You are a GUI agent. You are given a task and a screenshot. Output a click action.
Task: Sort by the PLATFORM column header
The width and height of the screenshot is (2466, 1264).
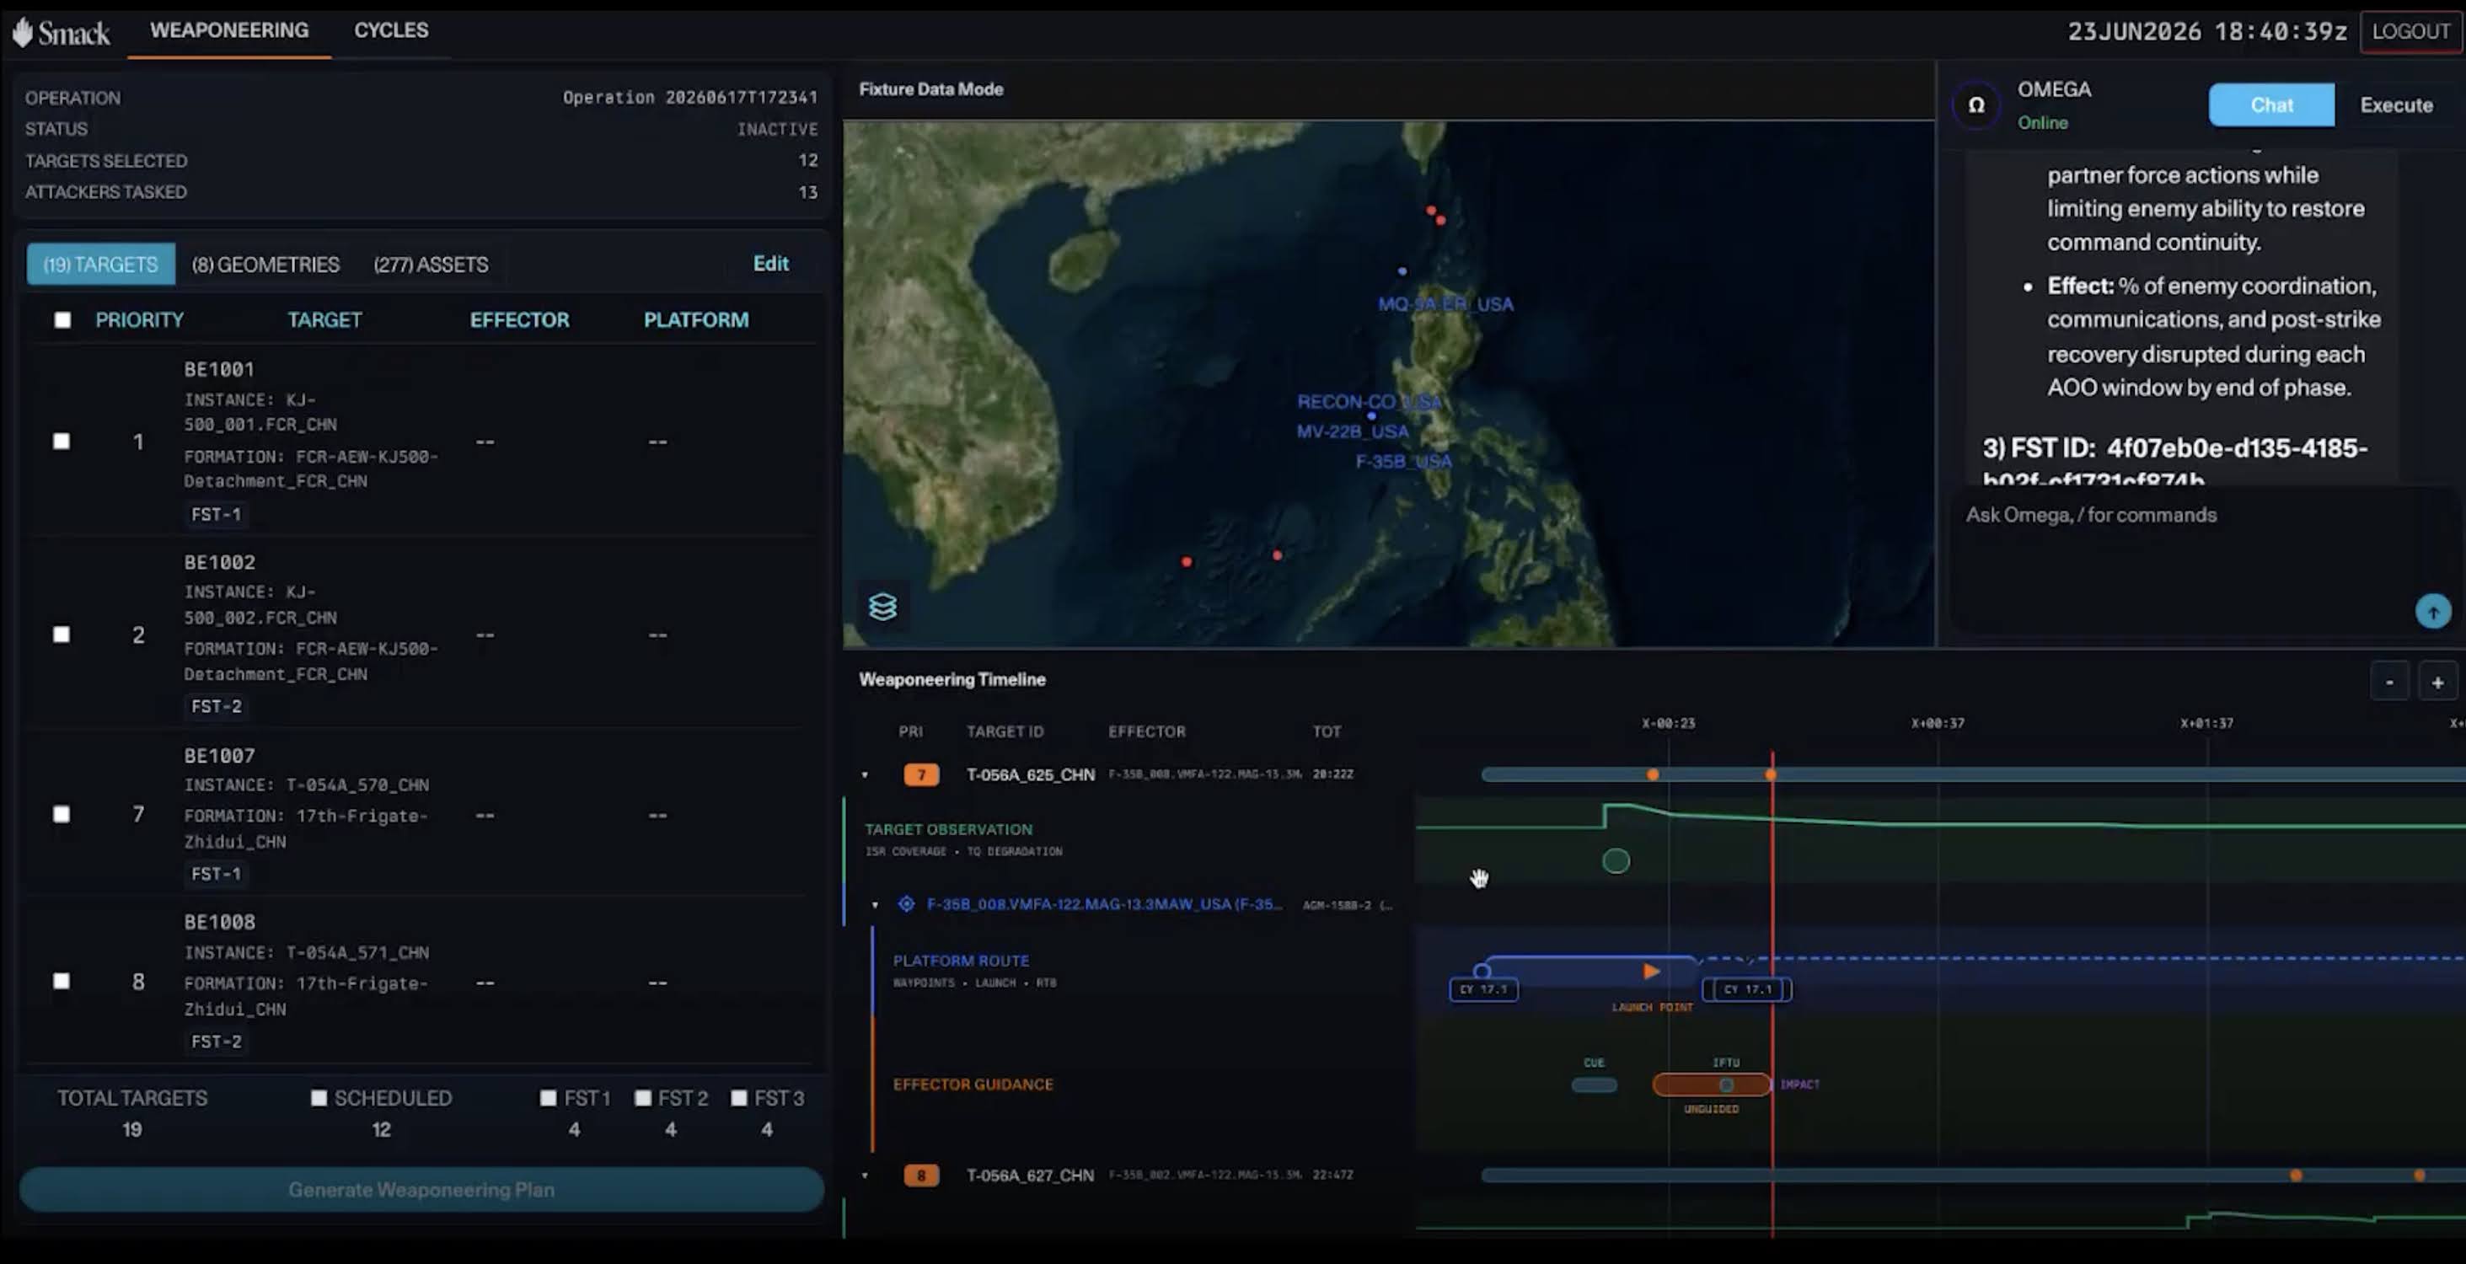696,319
